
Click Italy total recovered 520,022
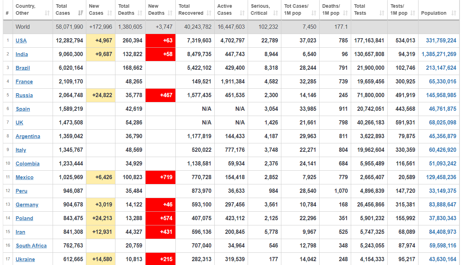[202, 150]
